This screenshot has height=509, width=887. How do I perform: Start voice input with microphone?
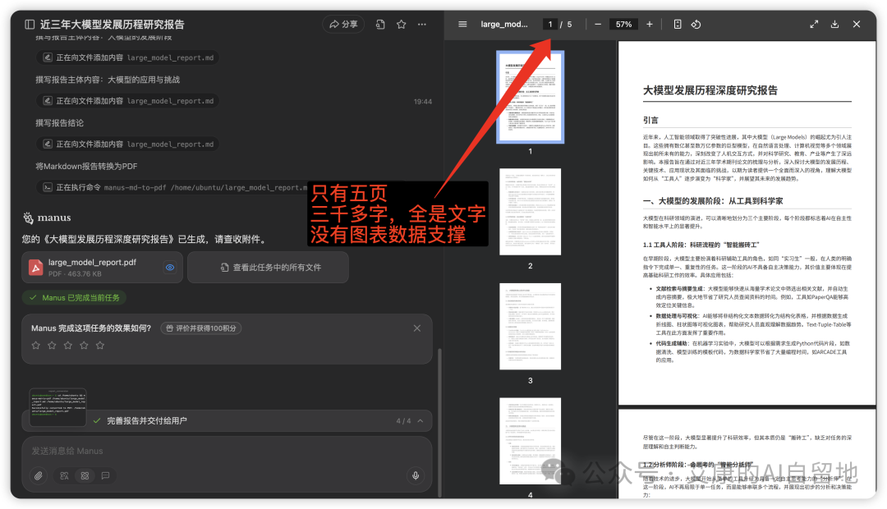416,475
